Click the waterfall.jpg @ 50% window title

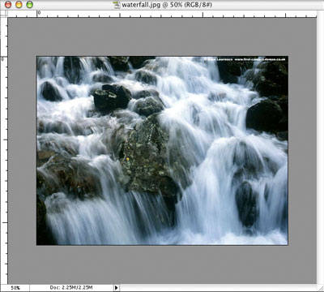click(167, 5)
